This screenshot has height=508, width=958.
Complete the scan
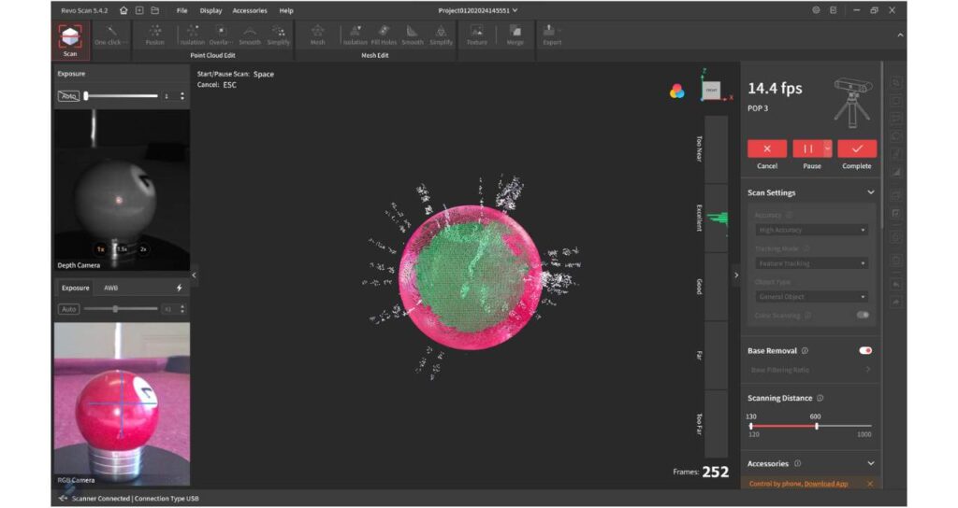coord(857,148)
